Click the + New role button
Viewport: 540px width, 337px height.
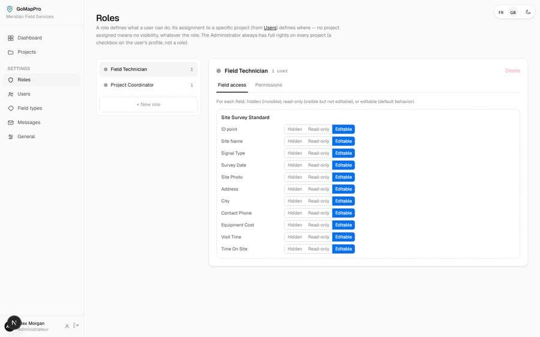(148, 104)
